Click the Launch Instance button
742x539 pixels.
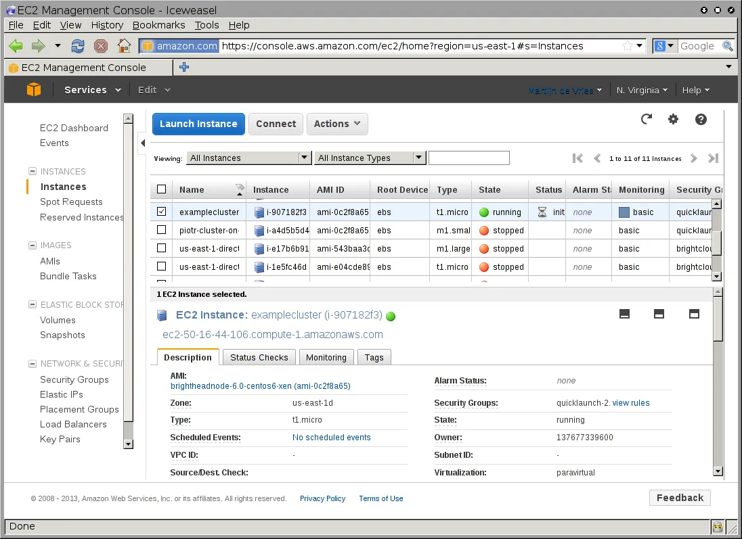[x=198, y=124]
